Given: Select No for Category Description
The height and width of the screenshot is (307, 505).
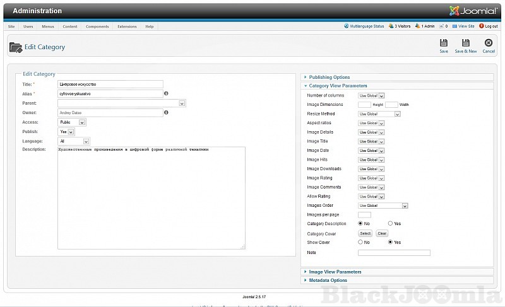Looking at the screenshot, I should point(360,224).
